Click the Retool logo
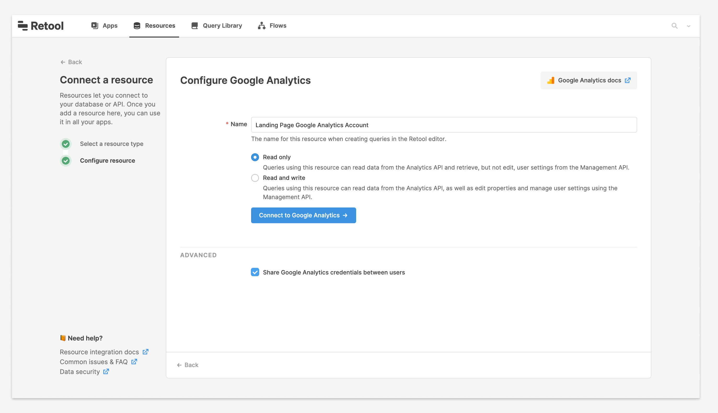This screenshot has height=413, width=718. coord(40,26)
